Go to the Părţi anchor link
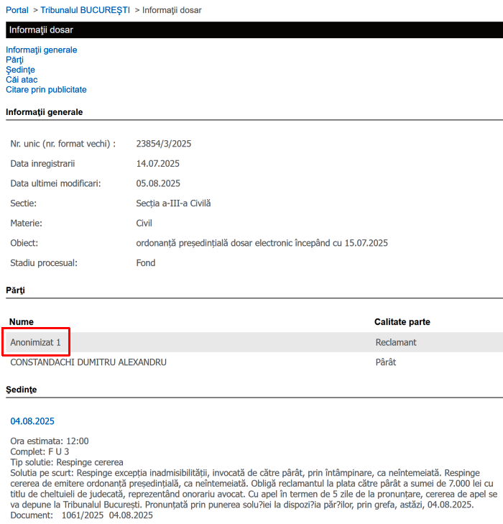The height and width of the screenshot is (524, 503). tap(14, 60)
